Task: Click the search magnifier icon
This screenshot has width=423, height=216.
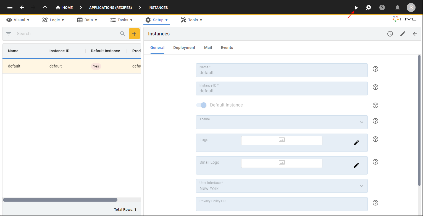Action: tap(123, 34)
